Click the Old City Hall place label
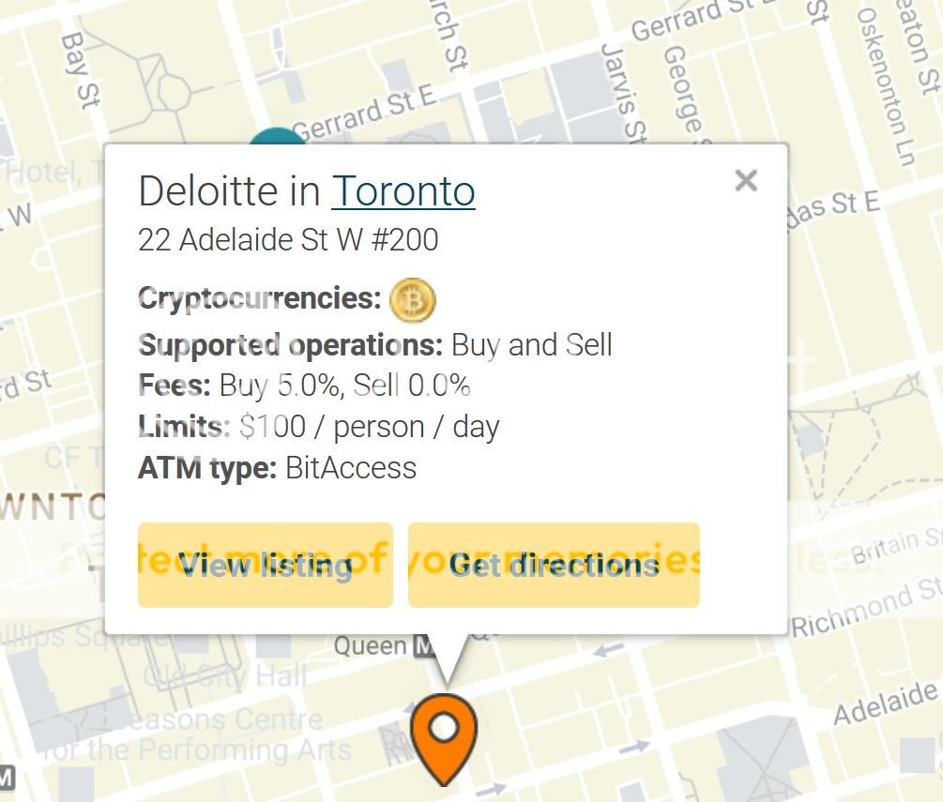This screenshot has height=802, width=943. [225, 677]
